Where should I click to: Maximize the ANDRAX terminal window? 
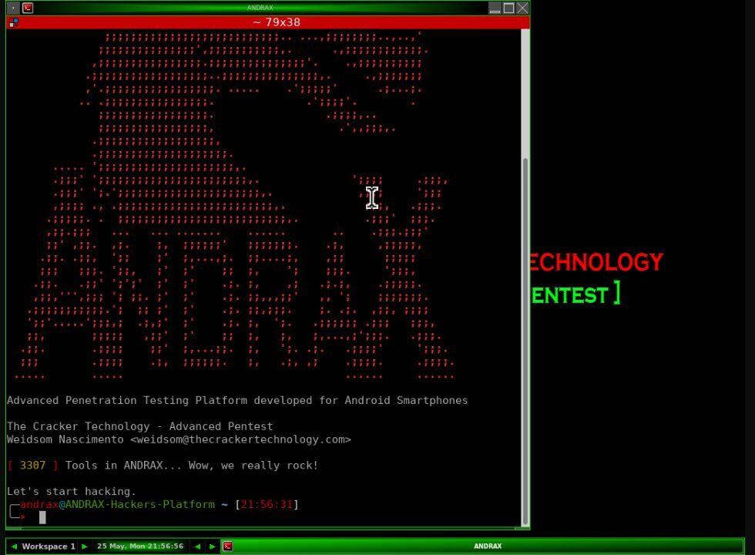(x=508, y=8)
